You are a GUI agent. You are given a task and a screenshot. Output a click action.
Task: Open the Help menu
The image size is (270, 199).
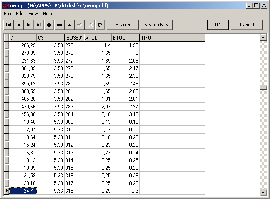(x=47, y=14)
